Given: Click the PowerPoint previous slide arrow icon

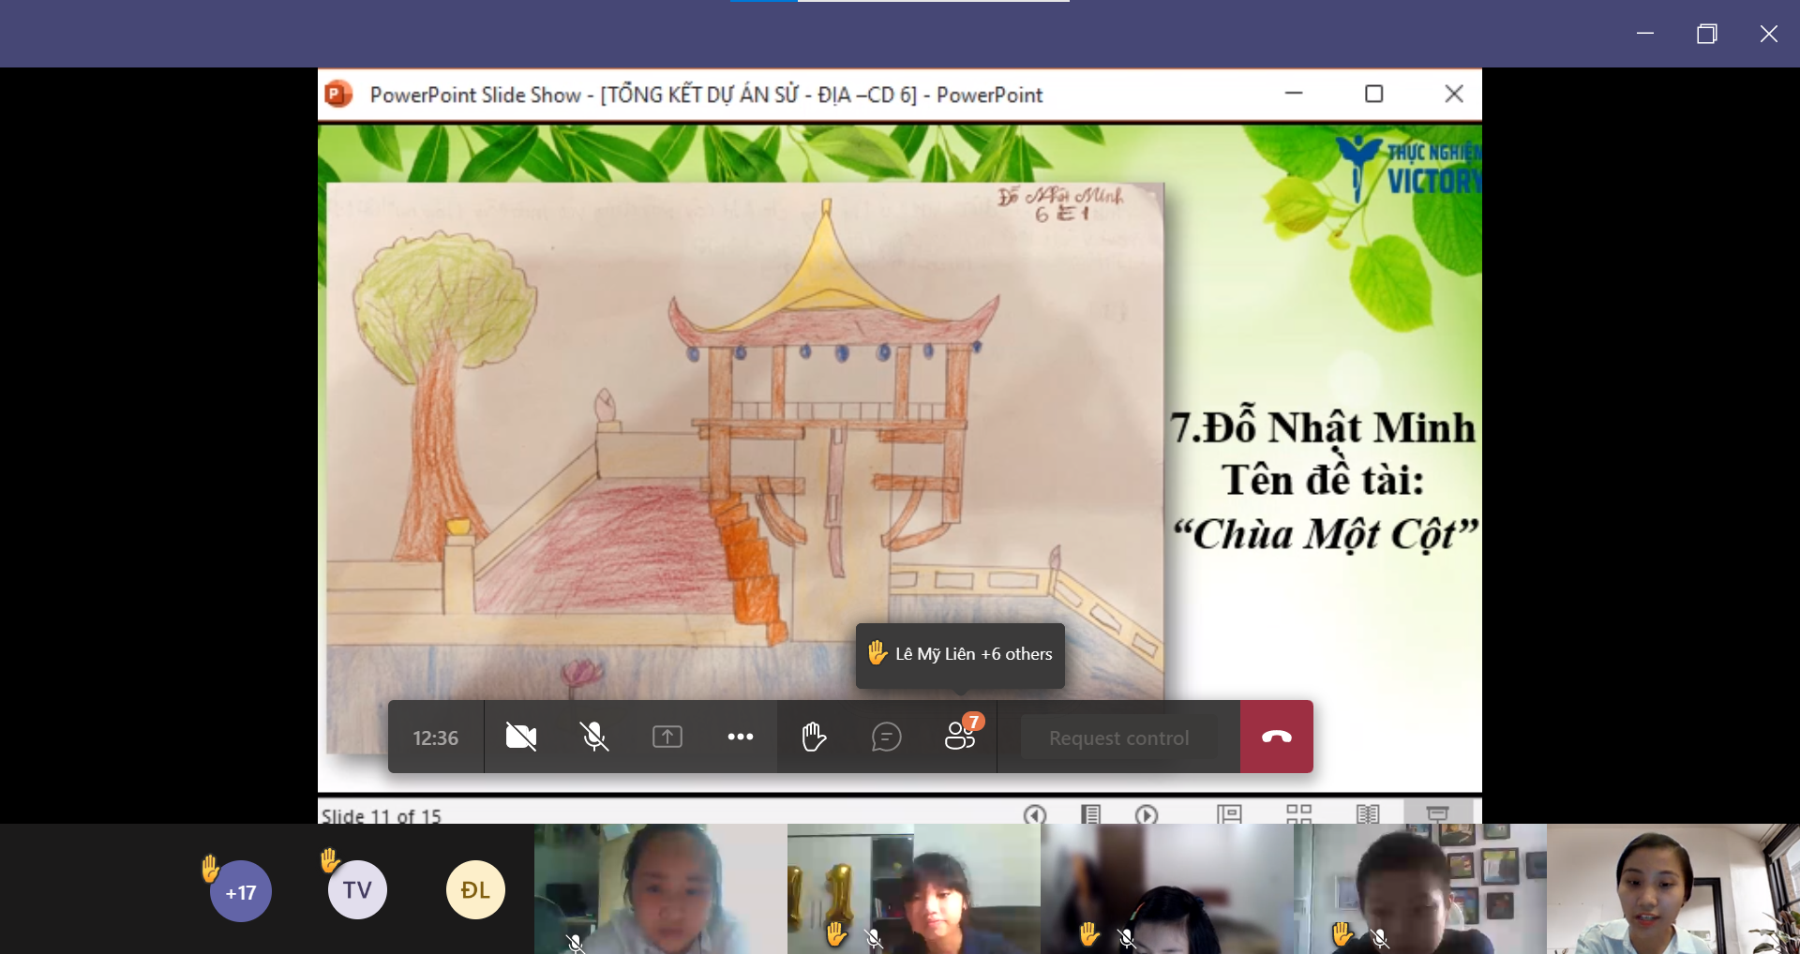Looking at the screenshot, I should point(1035,814).
